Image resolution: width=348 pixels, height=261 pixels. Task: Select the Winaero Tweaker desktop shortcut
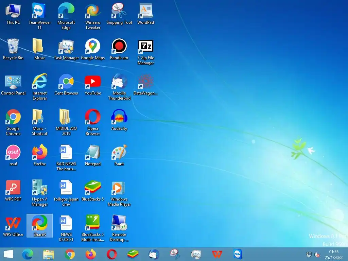(x=92, y=16)
